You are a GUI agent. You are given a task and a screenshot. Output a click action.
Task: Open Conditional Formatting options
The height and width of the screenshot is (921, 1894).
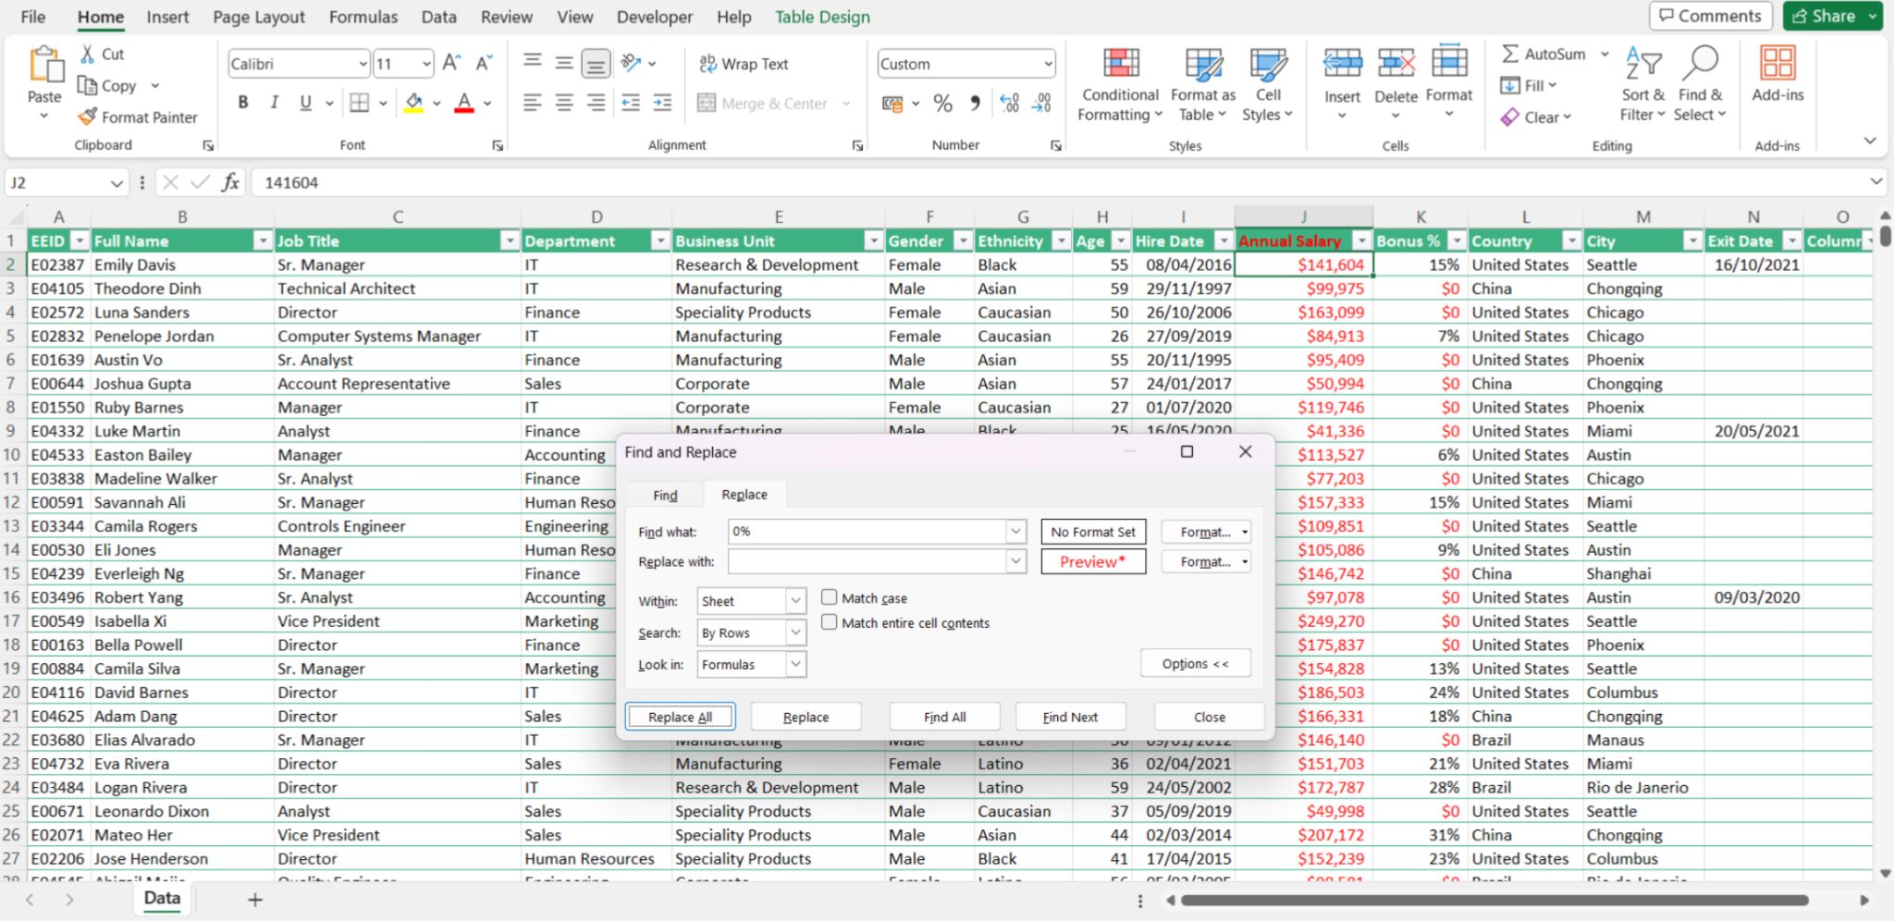tap(1118, 85)
